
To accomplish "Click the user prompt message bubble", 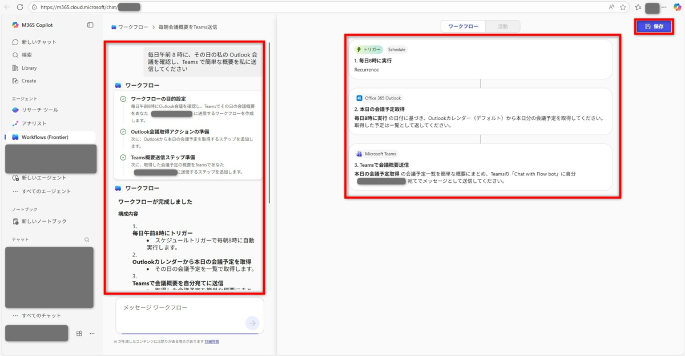I will pyautogui.click(x=203, y=61).
